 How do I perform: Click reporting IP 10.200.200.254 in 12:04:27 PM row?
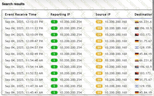71,47
